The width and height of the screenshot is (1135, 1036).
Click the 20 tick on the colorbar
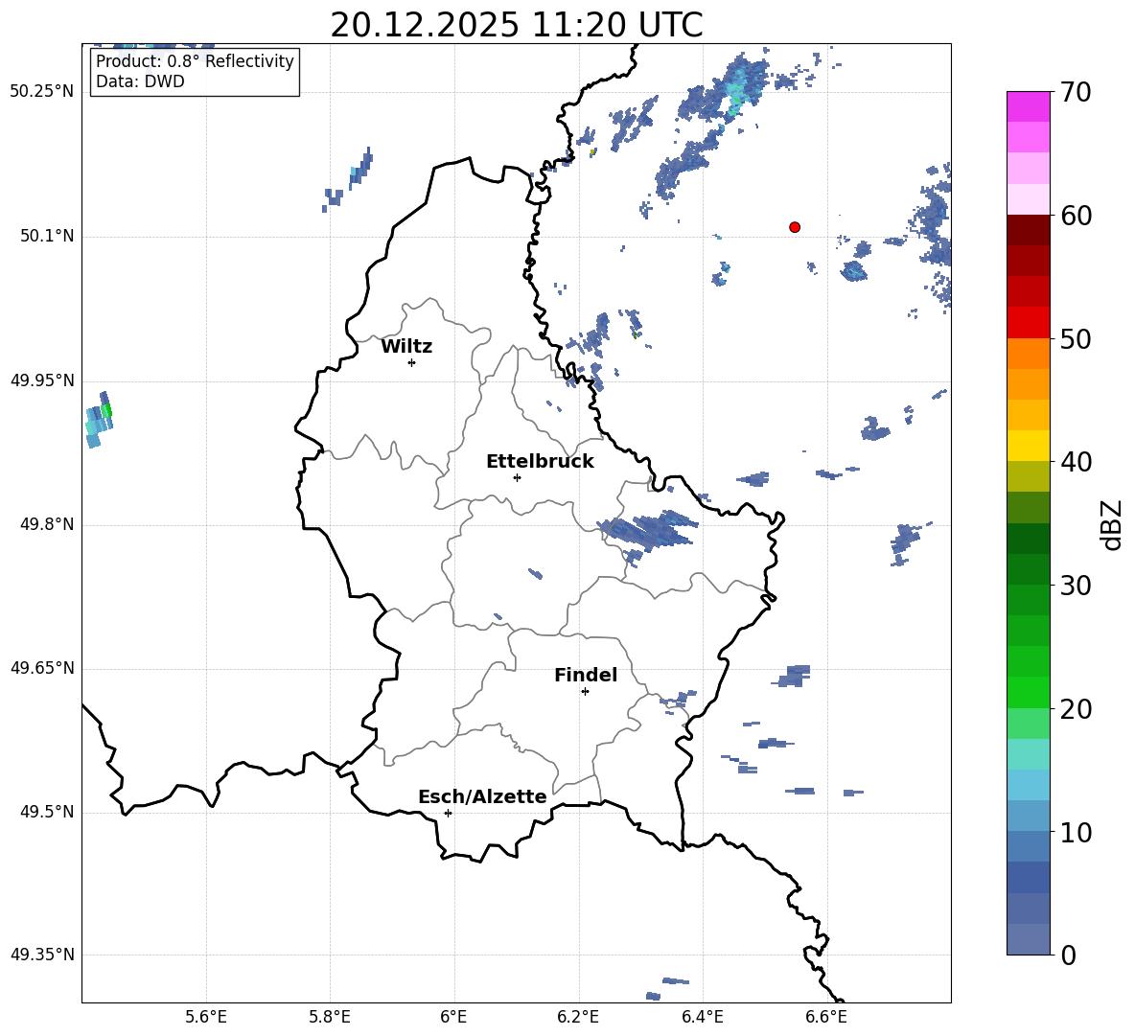pyautogui.click(x=1075, y=709)
